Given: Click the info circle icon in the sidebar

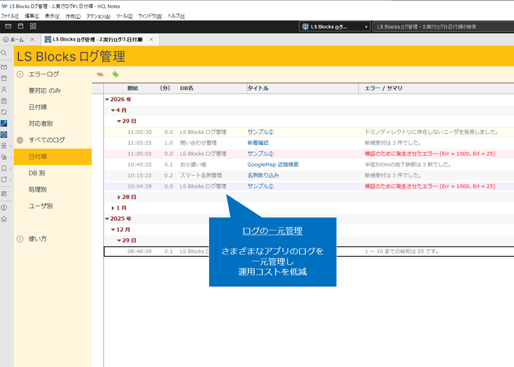Looking at the screenshot, I should [x=4, y=208].
